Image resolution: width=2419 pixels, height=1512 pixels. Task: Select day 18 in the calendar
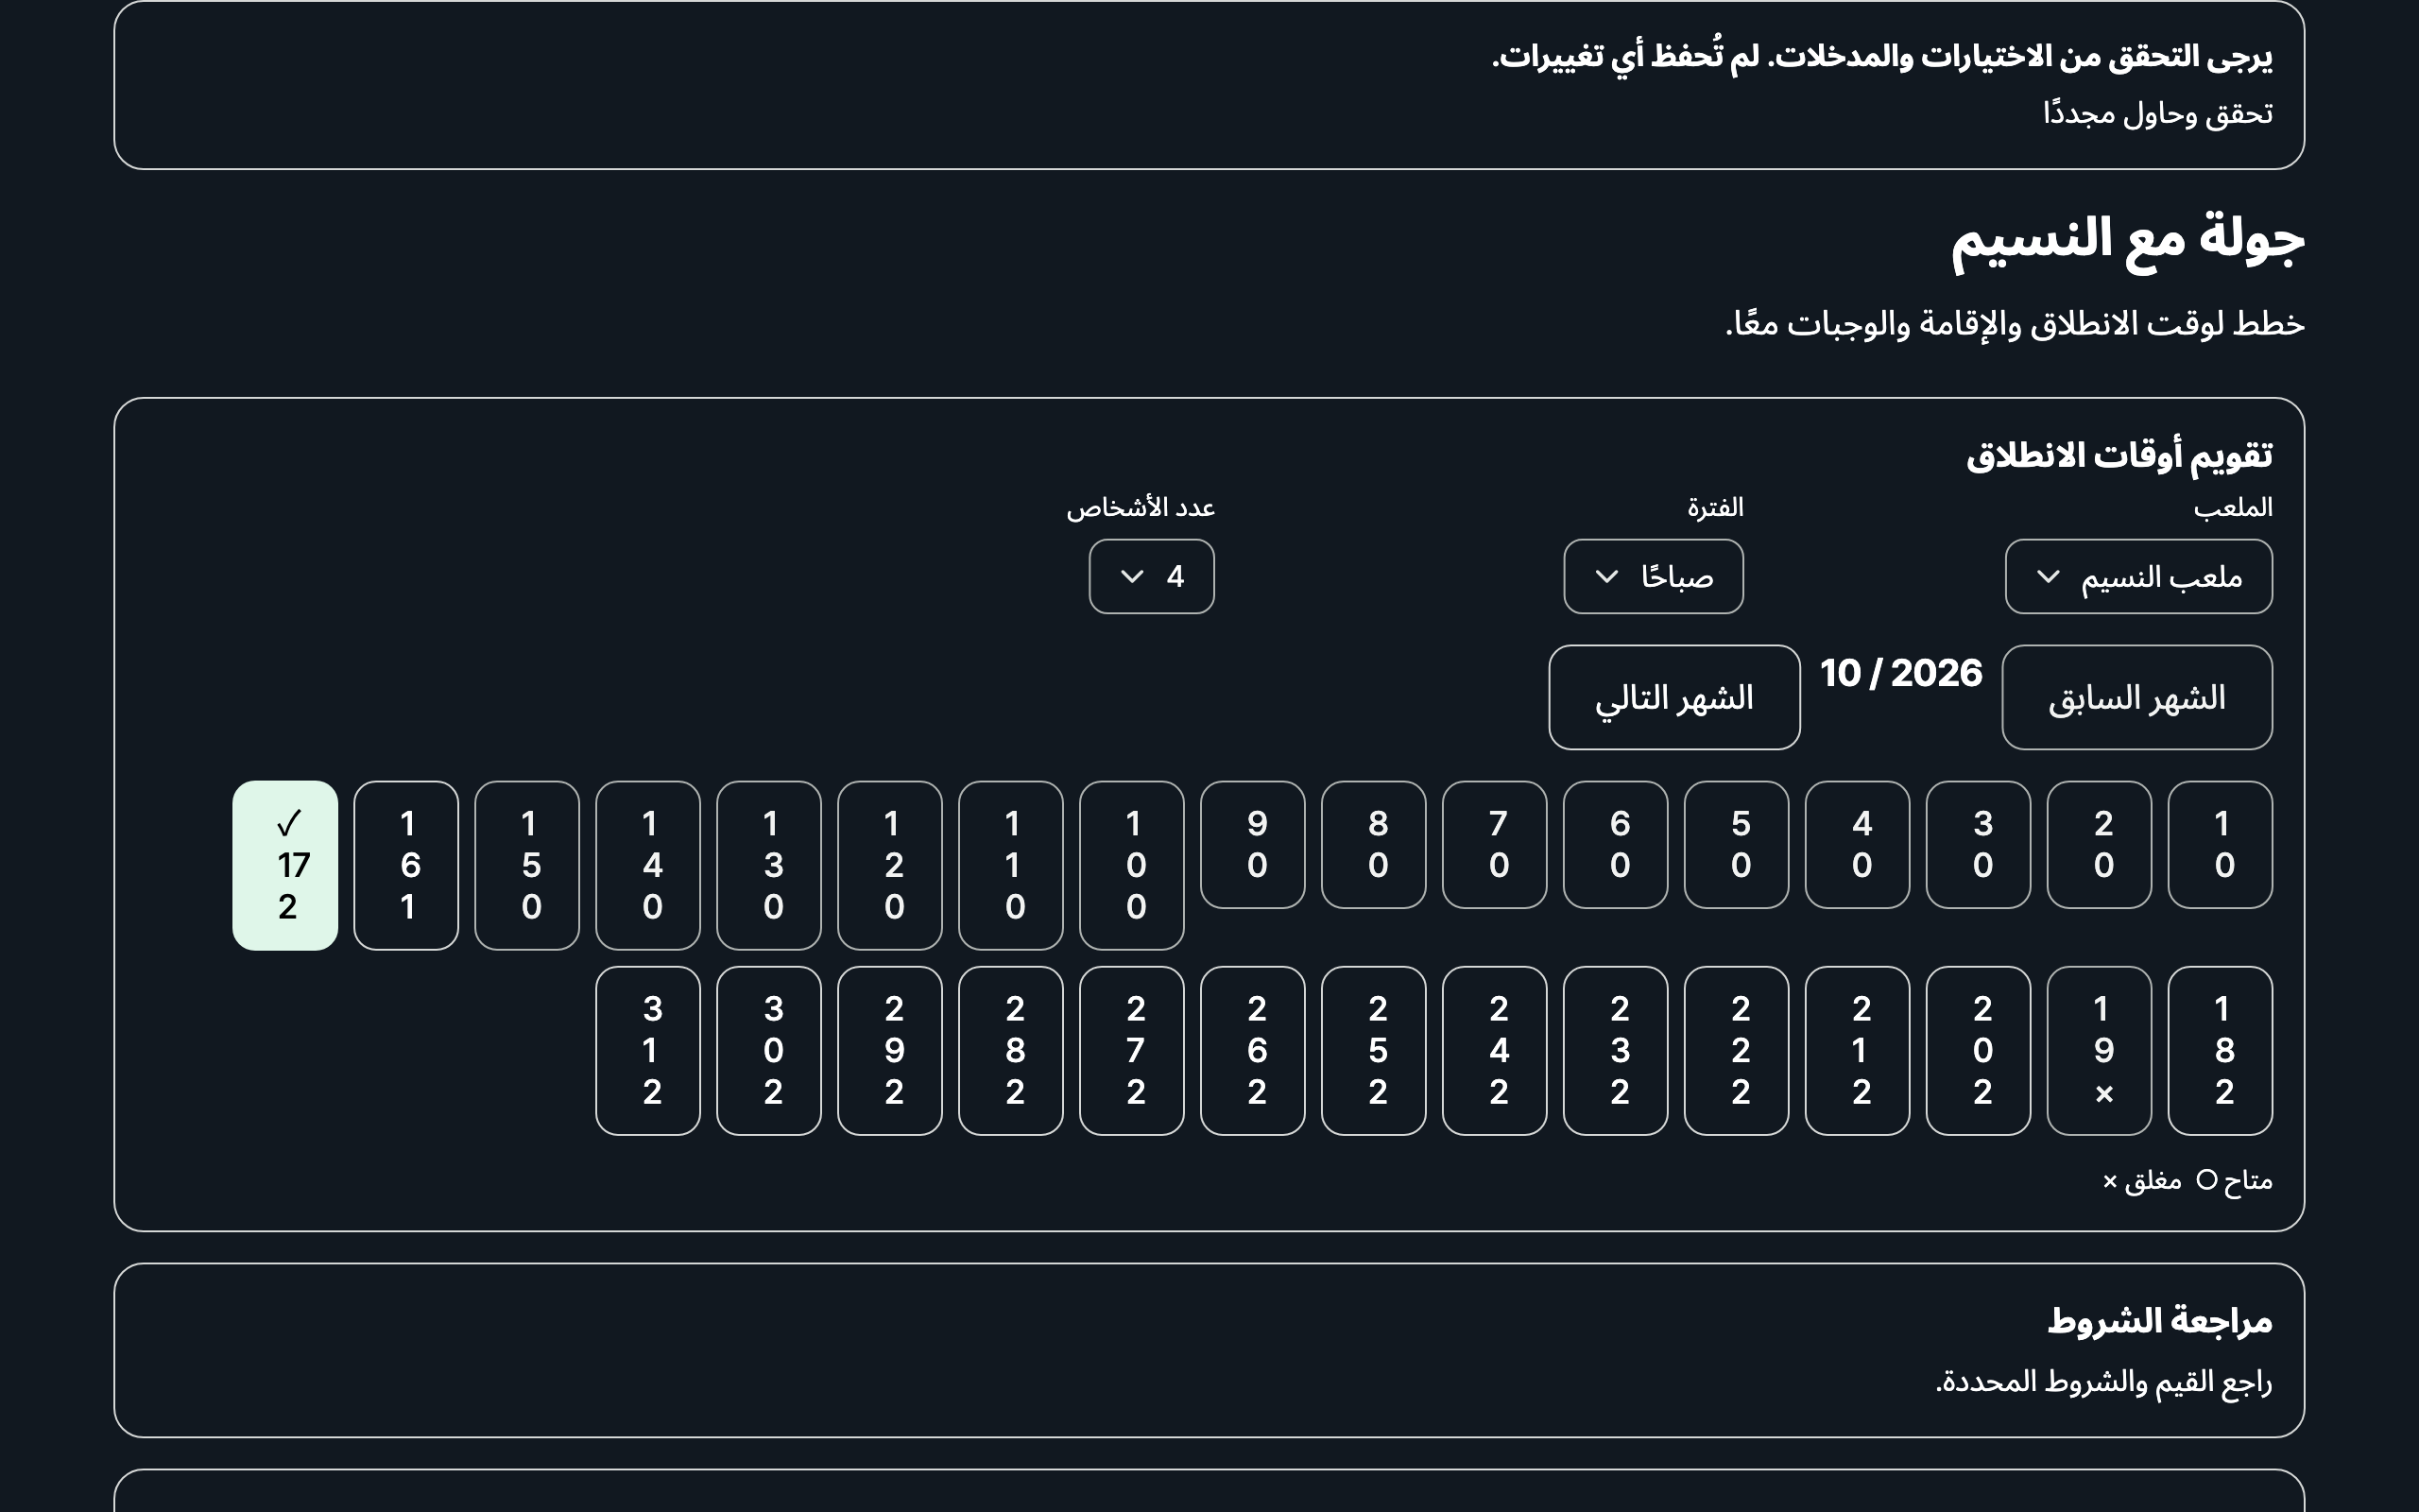pos(2220,1051)
